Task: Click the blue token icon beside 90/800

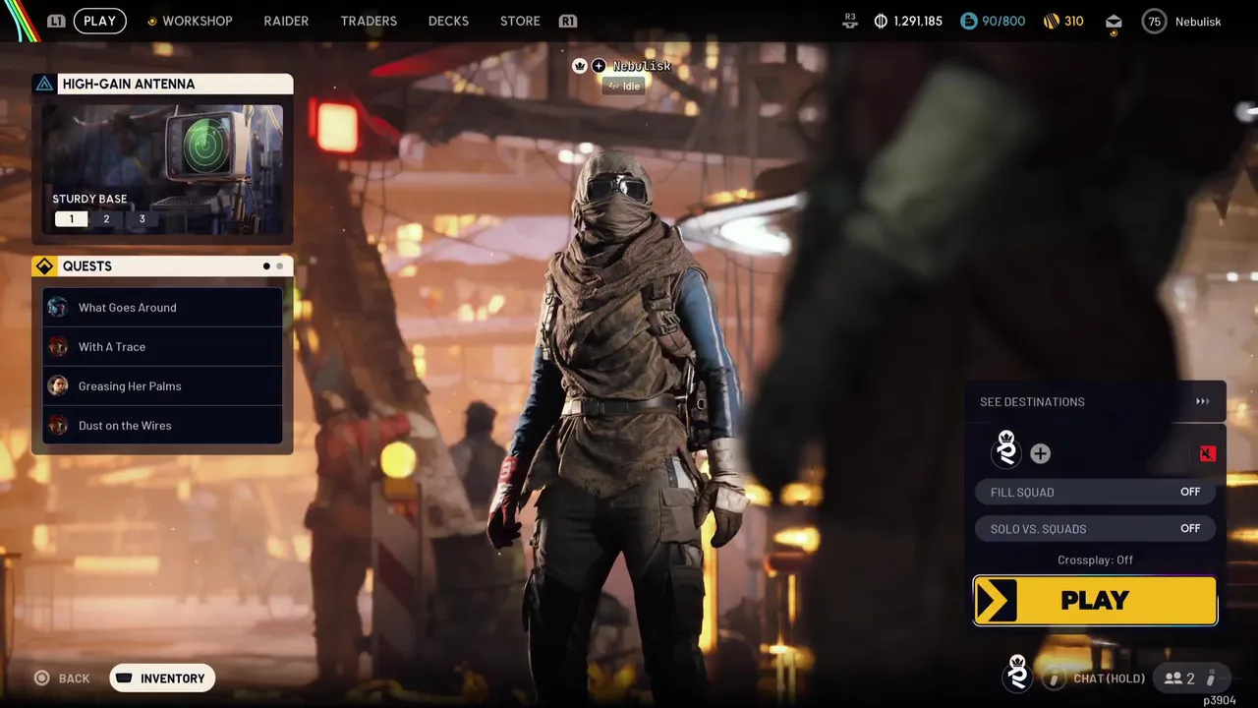Action: coord(969,21)
